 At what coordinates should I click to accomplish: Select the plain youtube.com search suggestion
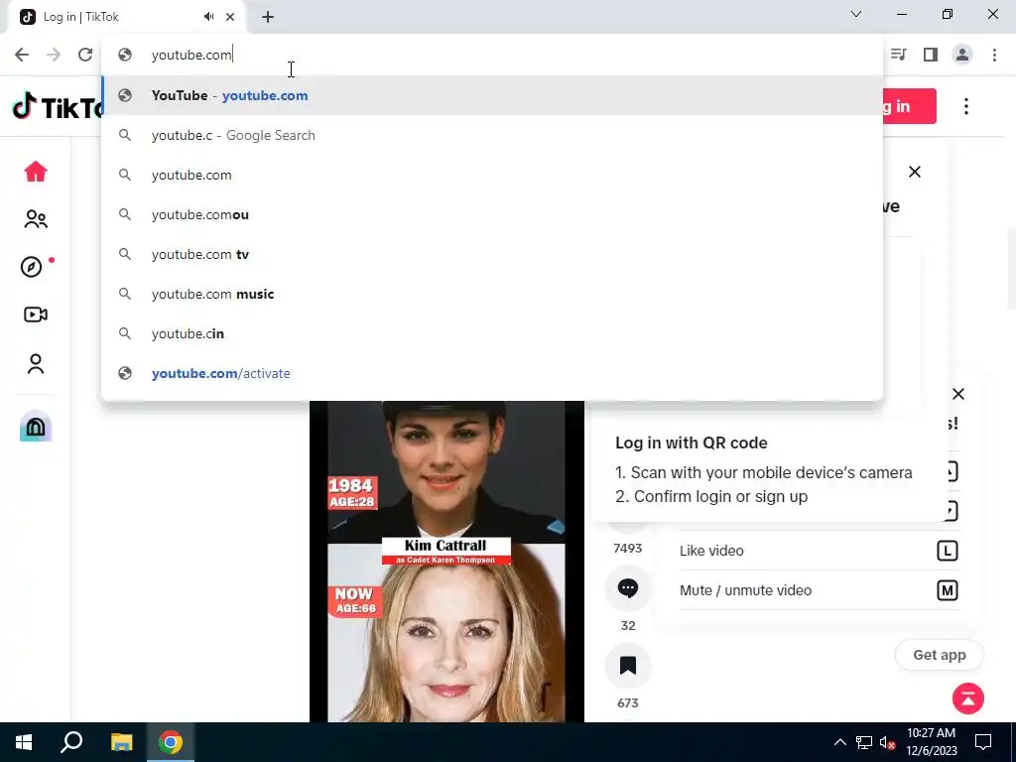[x=492, y=175]
